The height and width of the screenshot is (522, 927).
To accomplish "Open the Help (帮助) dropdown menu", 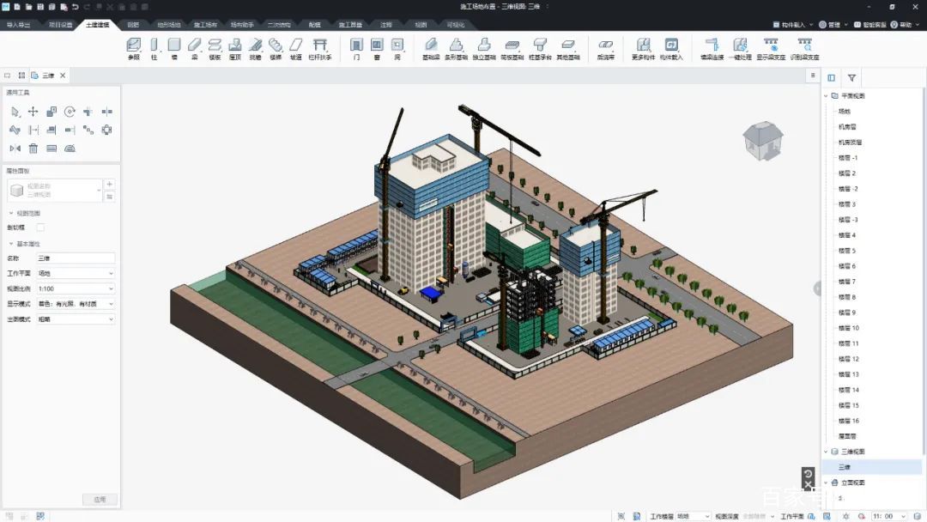I will [906, 25].
